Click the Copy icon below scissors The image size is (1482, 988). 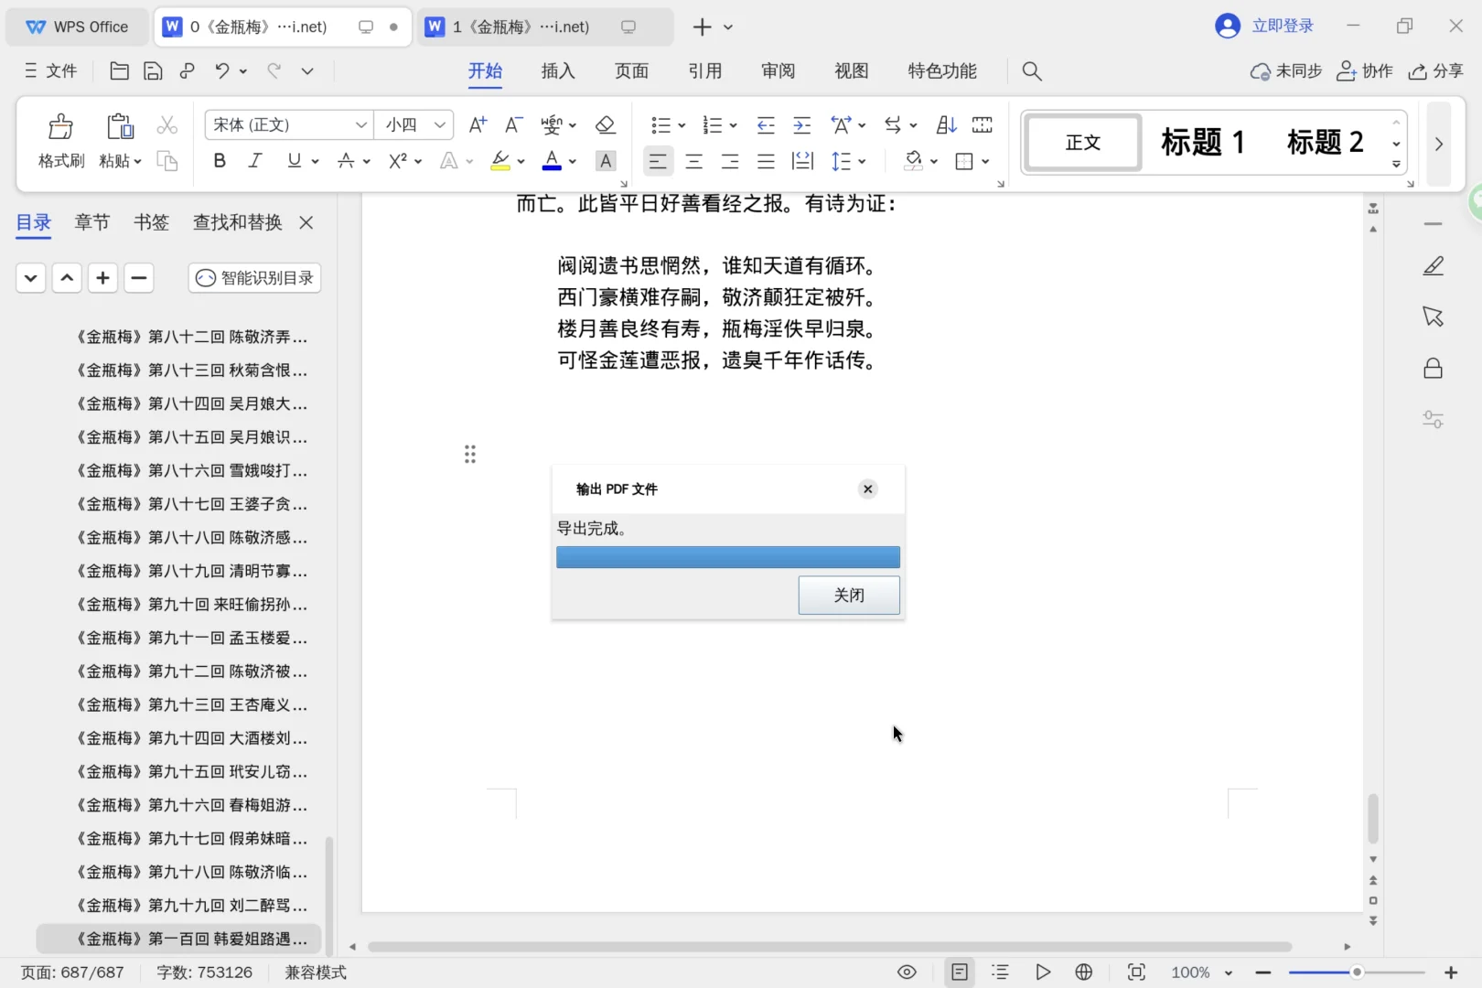pyautogui.click(x=166, y=161)
